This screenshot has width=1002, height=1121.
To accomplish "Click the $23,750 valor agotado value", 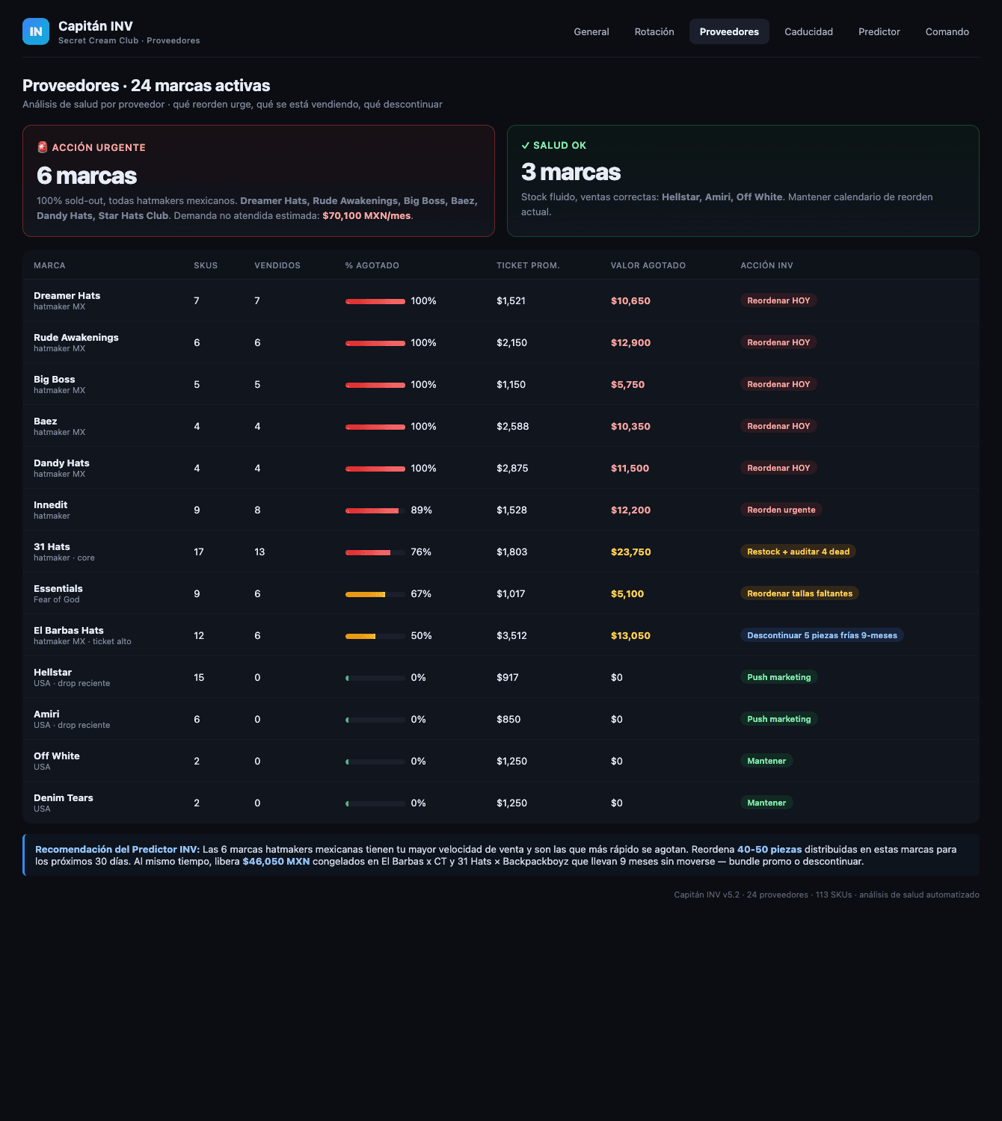I will tap(631, 552).
